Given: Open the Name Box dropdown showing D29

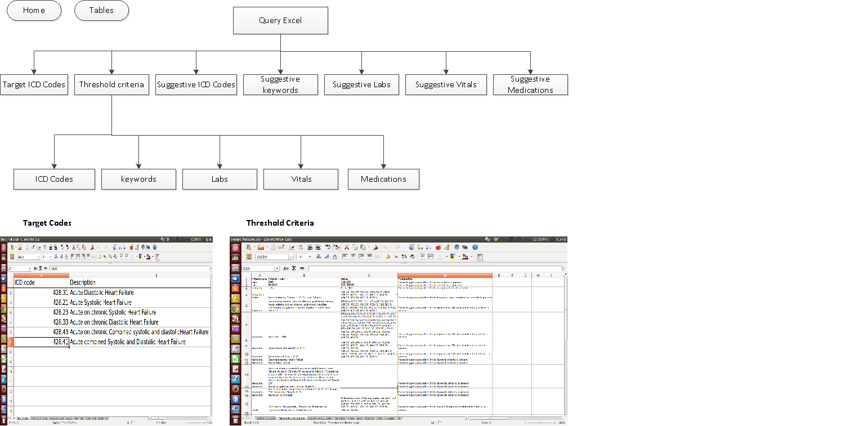Looking at the screenshot, I should (x=277, y=268).
